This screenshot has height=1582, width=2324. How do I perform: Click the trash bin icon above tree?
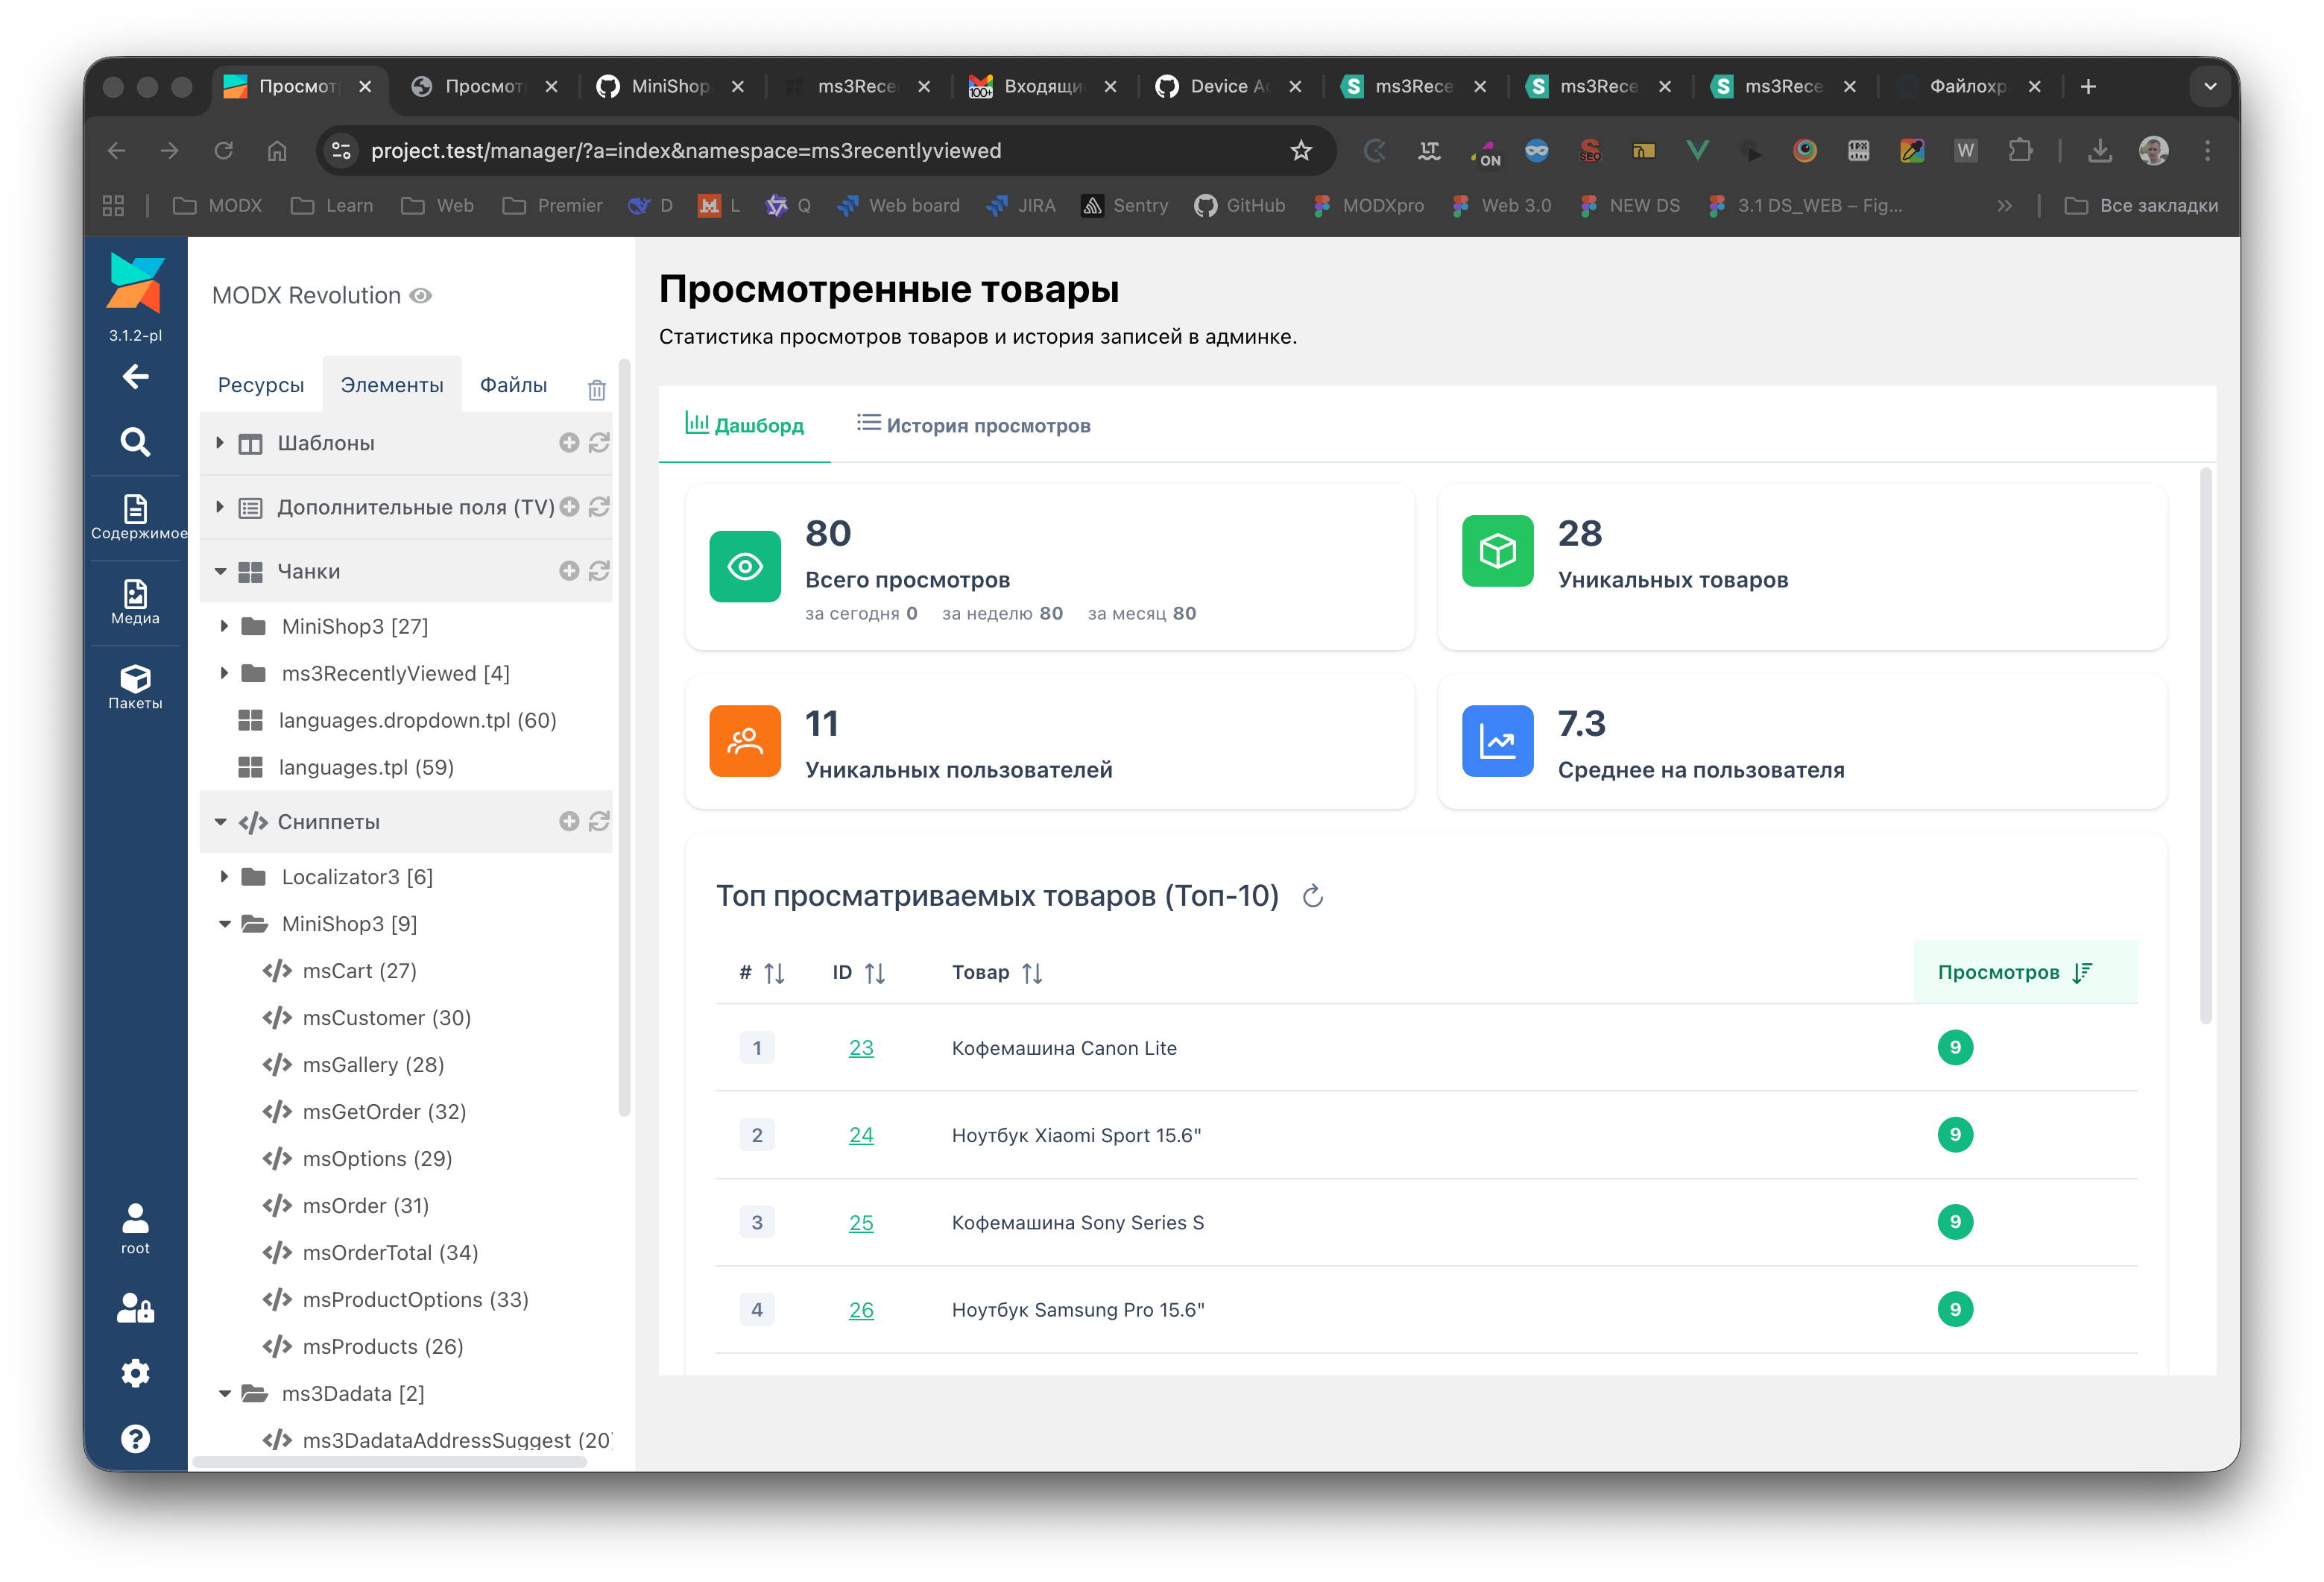point(597,390)
